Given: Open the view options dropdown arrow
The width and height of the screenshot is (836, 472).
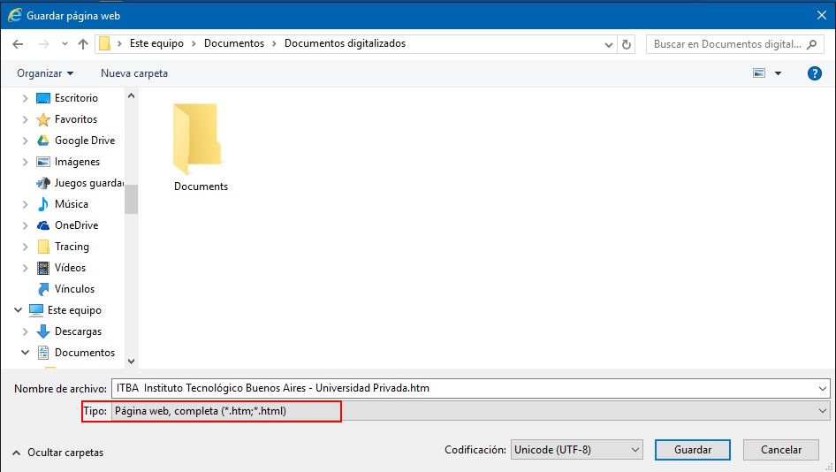Looking at the screenshot, I should pyautogui.click(x=779, y=73).
